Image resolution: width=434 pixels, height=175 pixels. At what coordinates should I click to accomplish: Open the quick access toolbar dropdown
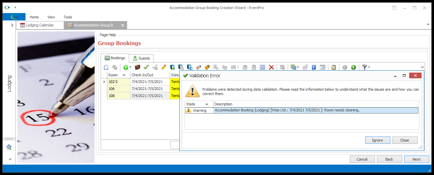(15, 7)
